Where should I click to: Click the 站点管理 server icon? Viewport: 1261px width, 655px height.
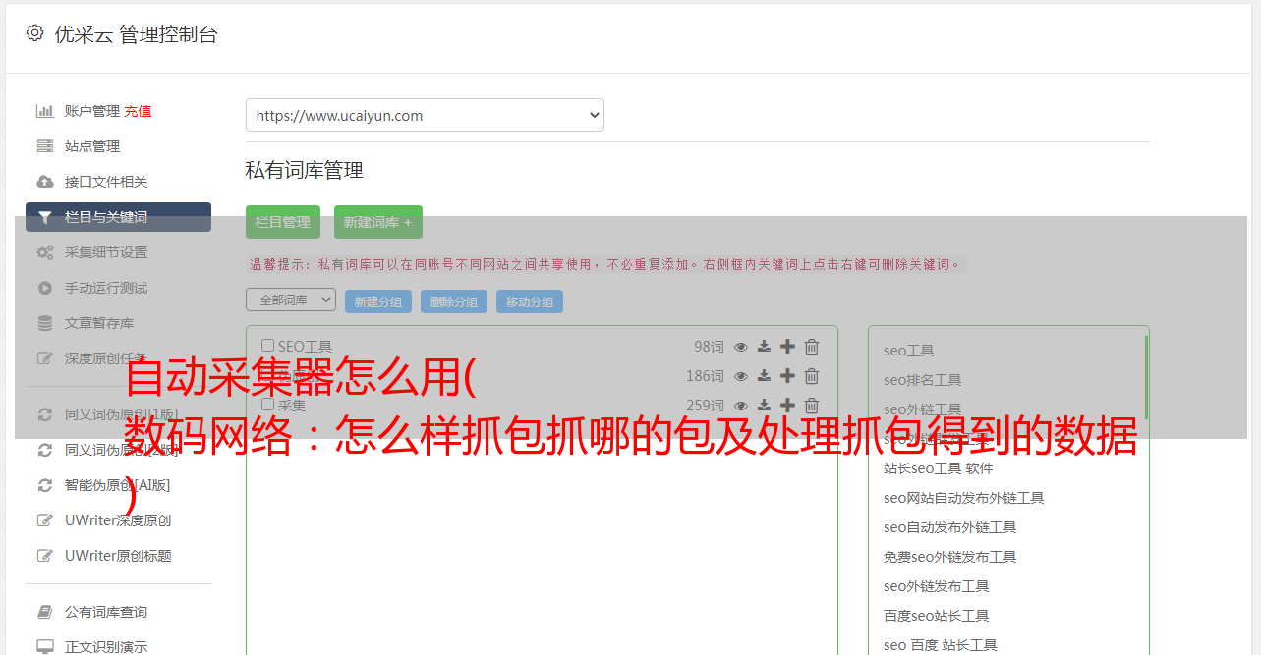(x=44, y=146)
